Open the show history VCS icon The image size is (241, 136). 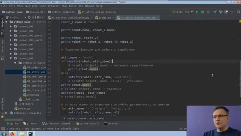pyautogui.click(x=226, y=12)
